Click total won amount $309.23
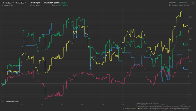Viewport: 196px width, 111px height. click(x=64, y=3)
